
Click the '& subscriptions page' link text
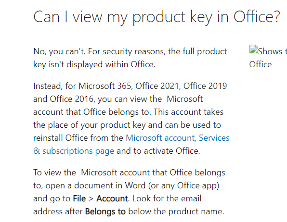coord(74,151)
